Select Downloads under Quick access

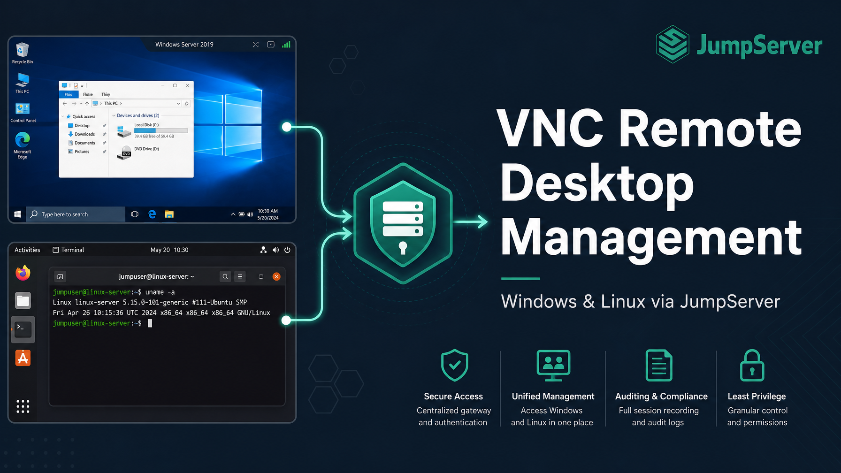tap(81, 134)
